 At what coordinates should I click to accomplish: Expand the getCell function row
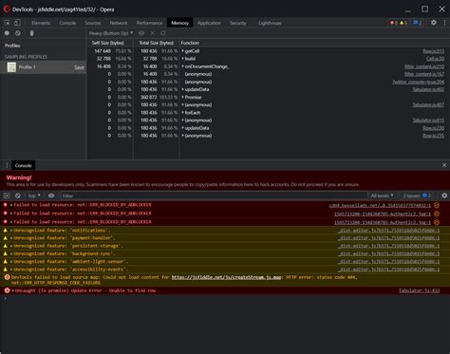pos(183,50)
